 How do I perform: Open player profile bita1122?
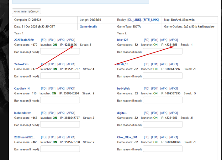click(x=123, y=40)
